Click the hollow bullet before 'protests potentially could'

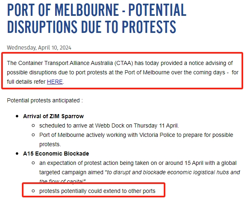point(33,191)
